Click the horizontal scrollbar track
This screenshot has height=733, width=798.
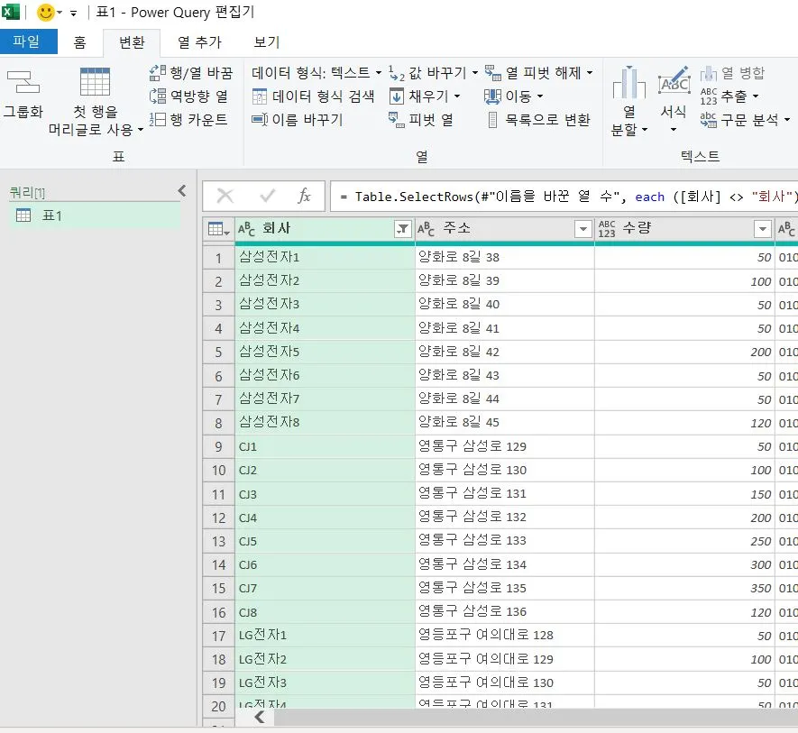click(536, 717)
